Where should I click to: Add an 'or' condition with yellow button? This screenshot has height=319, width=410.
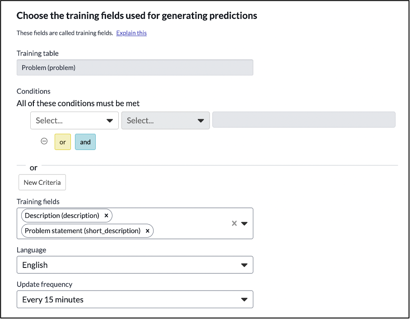click(x=63, y=142)
